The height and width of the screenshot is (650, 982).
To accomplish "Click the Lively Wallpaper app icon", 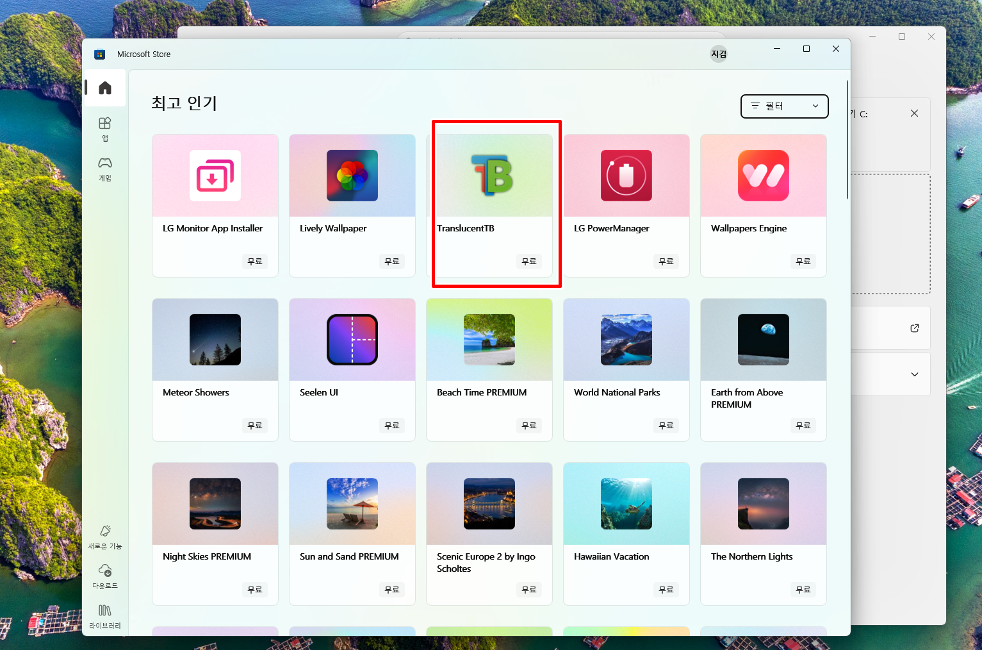I will (352, 176).
